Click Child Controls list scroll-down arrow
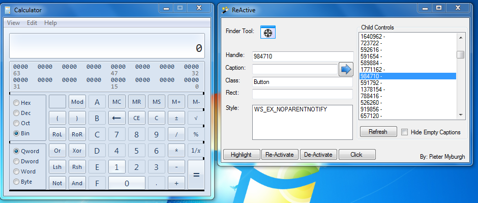The image size is (478, 203). coord(460,115)
